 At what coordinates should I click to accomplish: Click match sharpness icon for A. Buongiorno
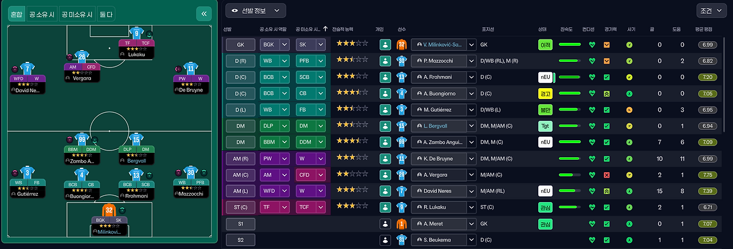click(606, 93)
